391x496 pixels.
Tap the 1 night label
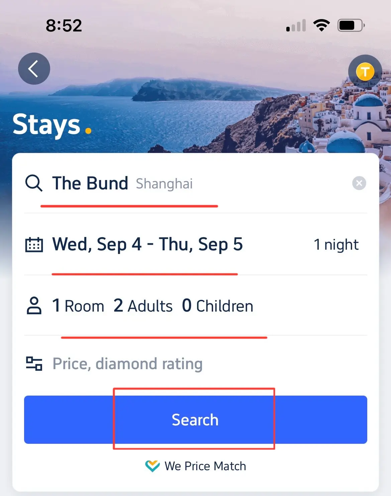(336, 245)
